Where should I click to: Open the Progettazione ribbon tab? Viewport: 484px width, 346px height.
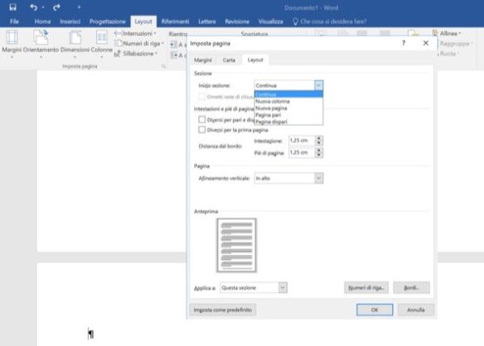[x=107, y=22]
